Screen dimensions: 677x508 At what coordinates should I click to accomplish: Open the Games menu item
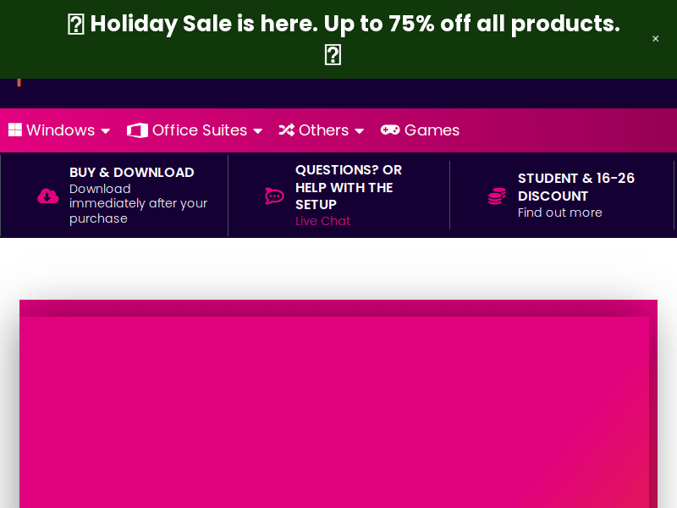coord(432,130)
